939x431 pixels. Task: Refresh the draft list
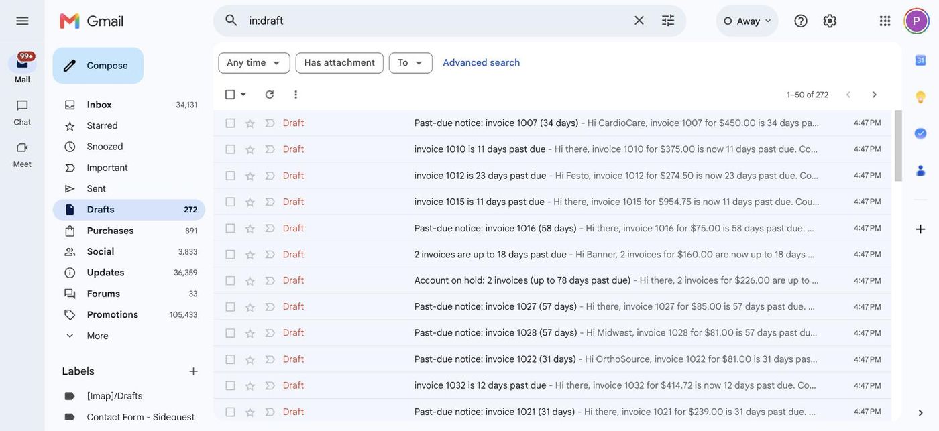[x=270, y=95]
